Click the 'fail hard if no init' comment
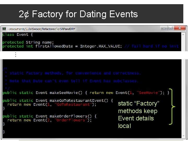Screen dimensions: 188x141 pyautogui.click(x=155, y=46)
